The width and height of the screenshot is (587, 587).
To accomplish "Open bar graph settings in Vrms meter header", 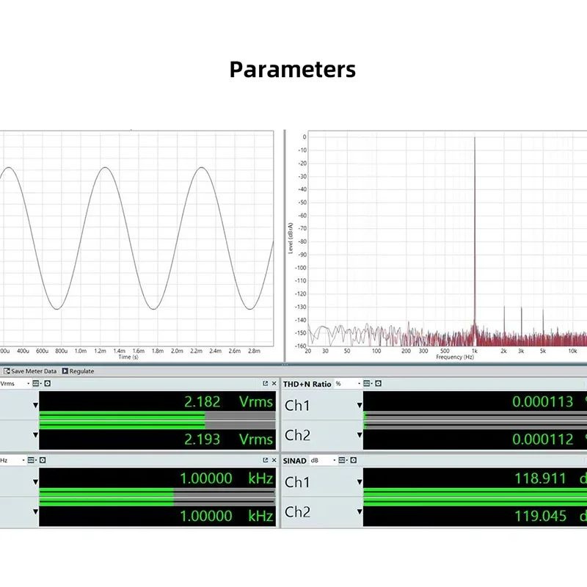I will pyautogui.click(x=34, y=382).
